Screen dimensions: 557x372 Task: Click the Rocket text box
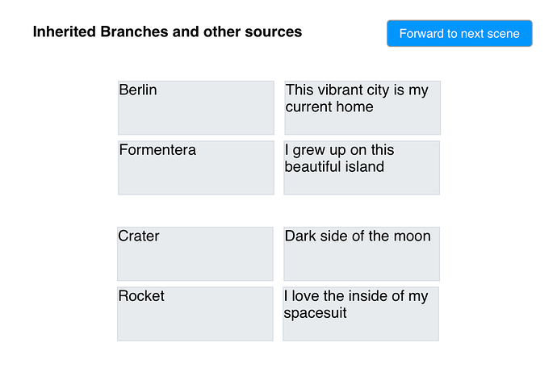195,314
